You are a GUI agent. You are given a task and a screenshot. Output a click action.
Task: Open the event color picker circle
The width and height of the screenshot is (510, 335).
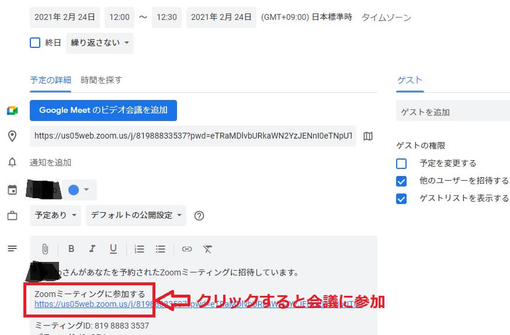coord(74,190)
